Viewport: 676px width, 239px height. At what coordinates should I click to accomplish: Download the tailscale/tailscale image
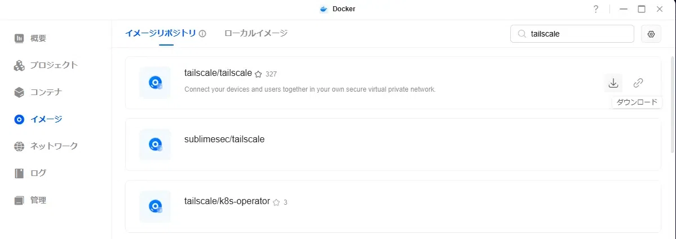(x=613, y=83)
